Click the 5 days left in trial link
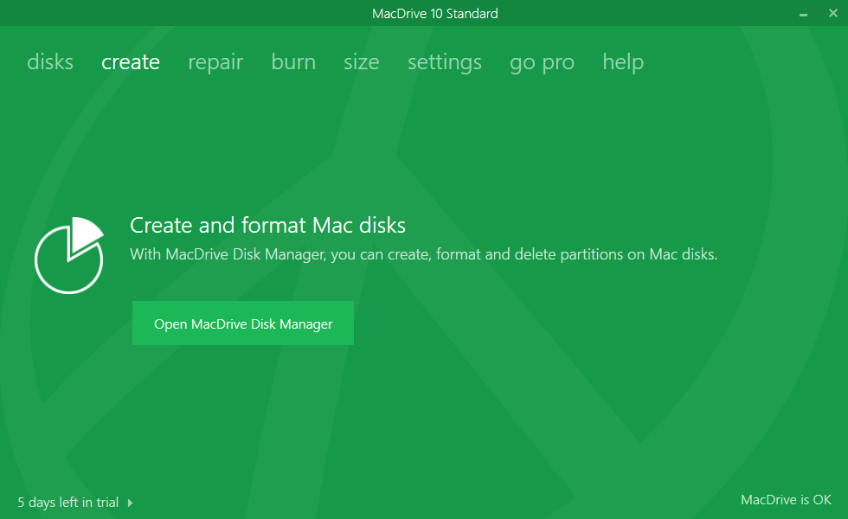This screenshot has height=519, width=848. point(68,503)
